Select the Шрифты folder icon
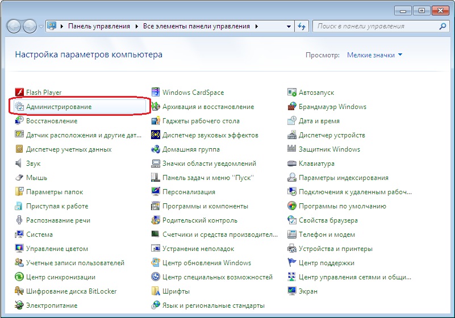The height and width of the screenshot is (318, 455). [x=156, y=291]
